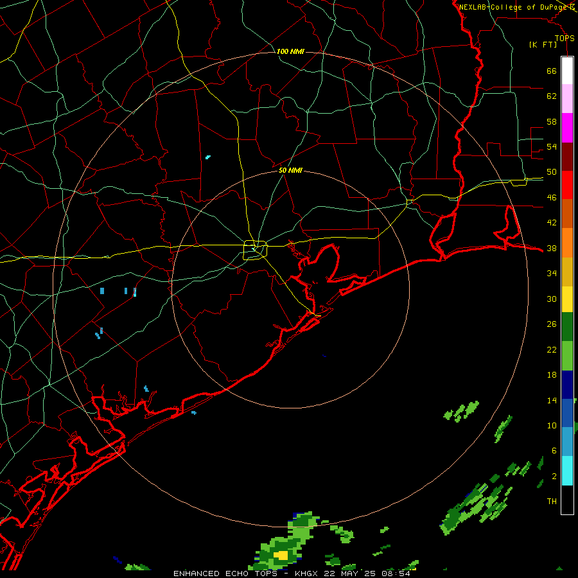Viewport: 578px width, 578px height.
Task: Click the cyan 2 kft legend swatch
Action: (567, 471)
